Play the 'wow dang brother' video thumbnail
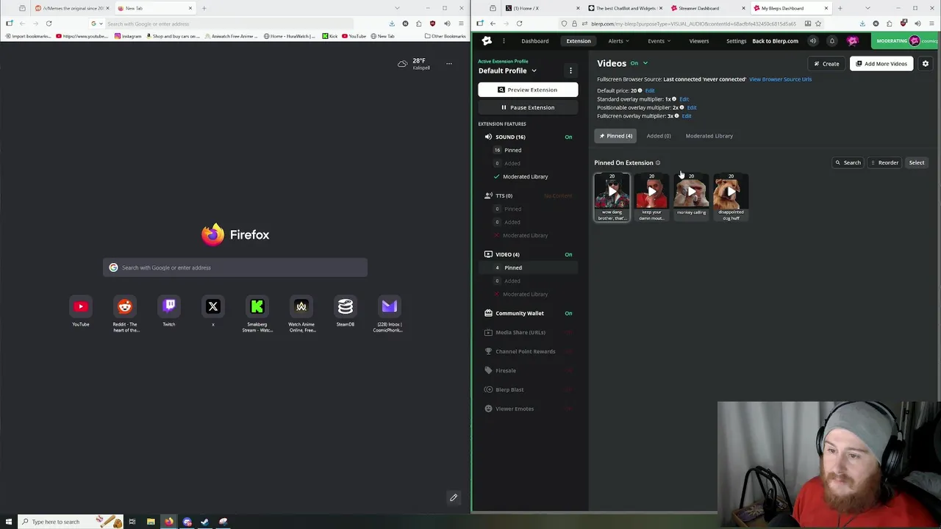 tap(612, 192)
